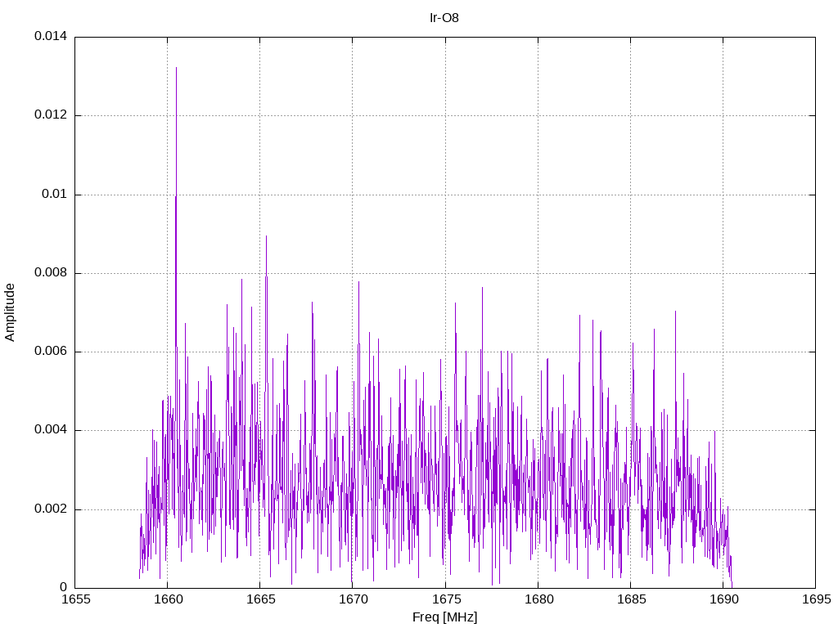Click x-axis tick label 1660

point(169,599)
